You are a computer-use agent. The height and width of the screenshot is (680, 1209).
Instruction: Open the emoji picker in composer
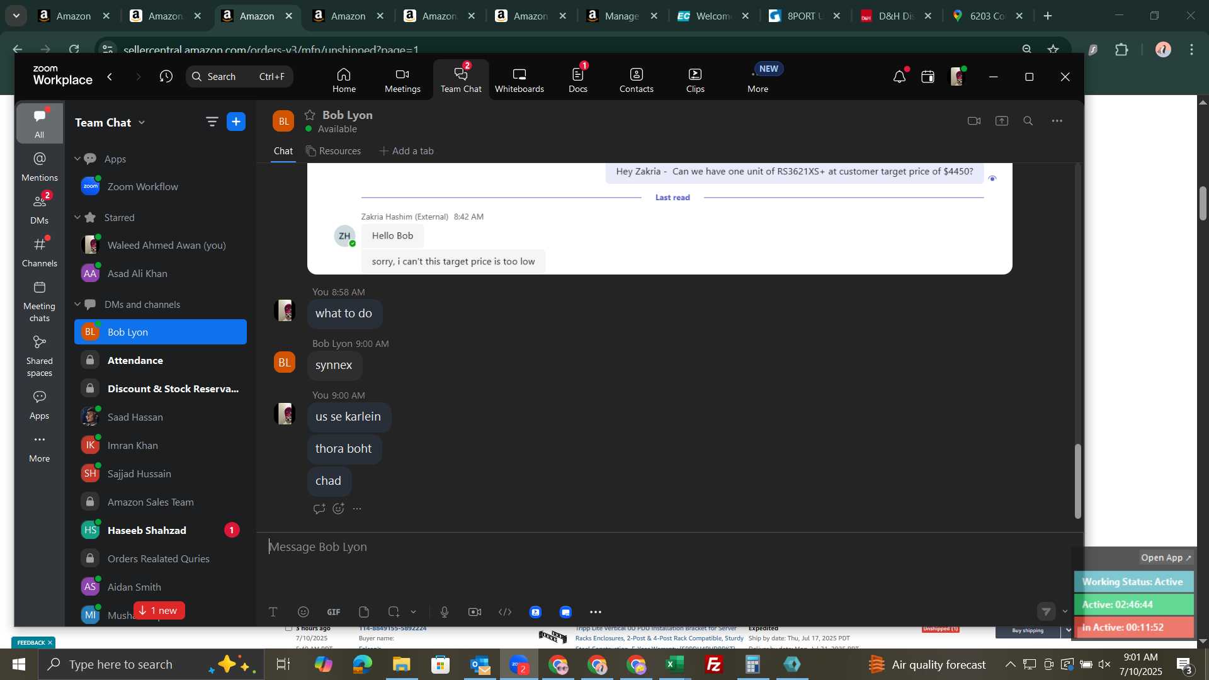(x=304, y=612)
